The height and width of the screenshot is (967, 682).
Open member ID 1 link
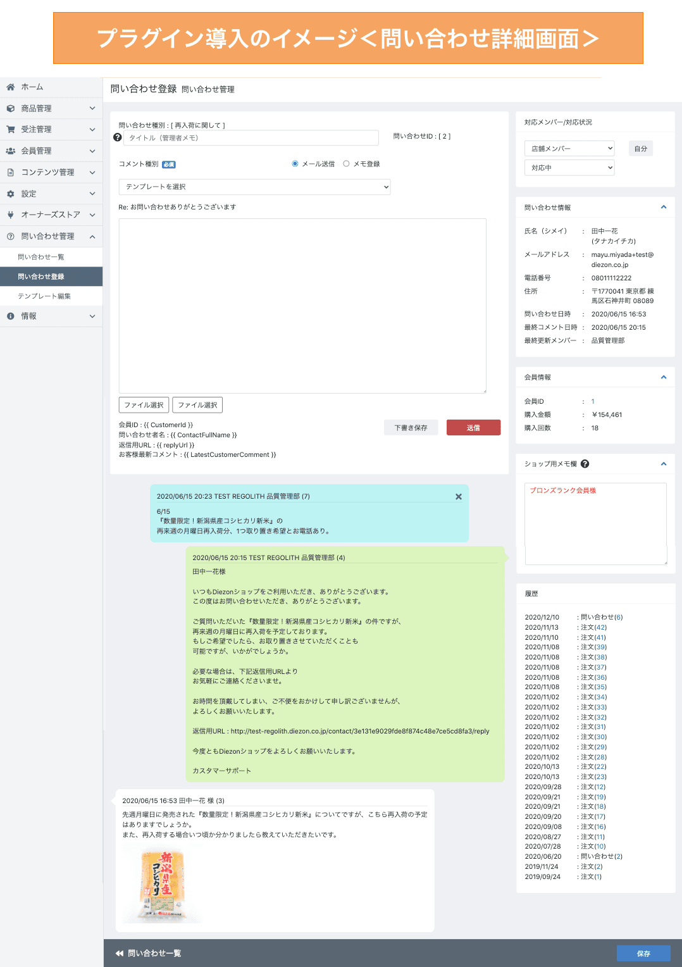(593, 401)
